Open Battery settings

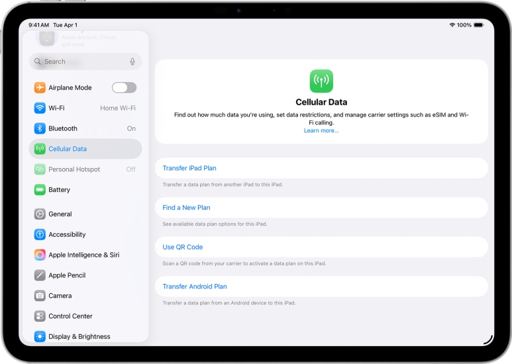coord(85,190)
